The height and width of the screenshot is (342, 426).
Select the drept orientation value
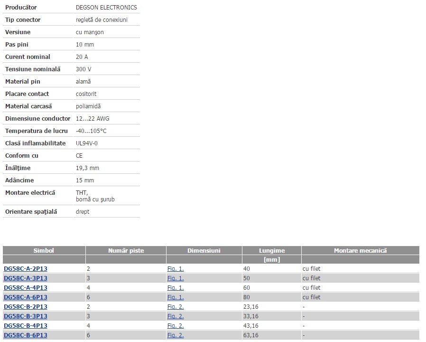click(x=83, y=212)
